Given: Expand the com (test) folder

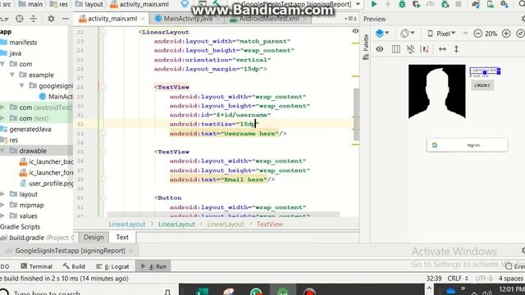Looking at the screenshot, I should 2,118.
